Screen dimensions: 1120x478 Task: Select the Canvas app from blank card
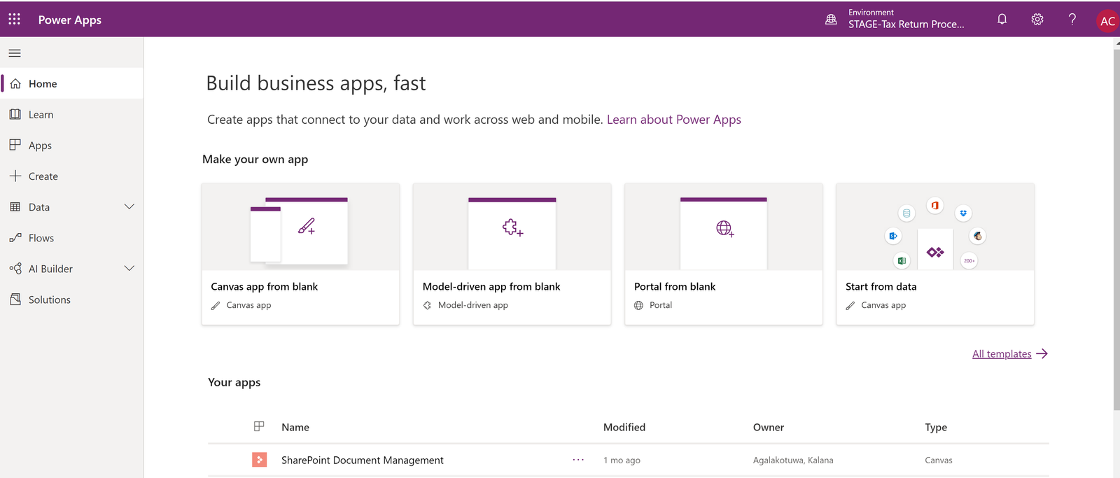300,254
